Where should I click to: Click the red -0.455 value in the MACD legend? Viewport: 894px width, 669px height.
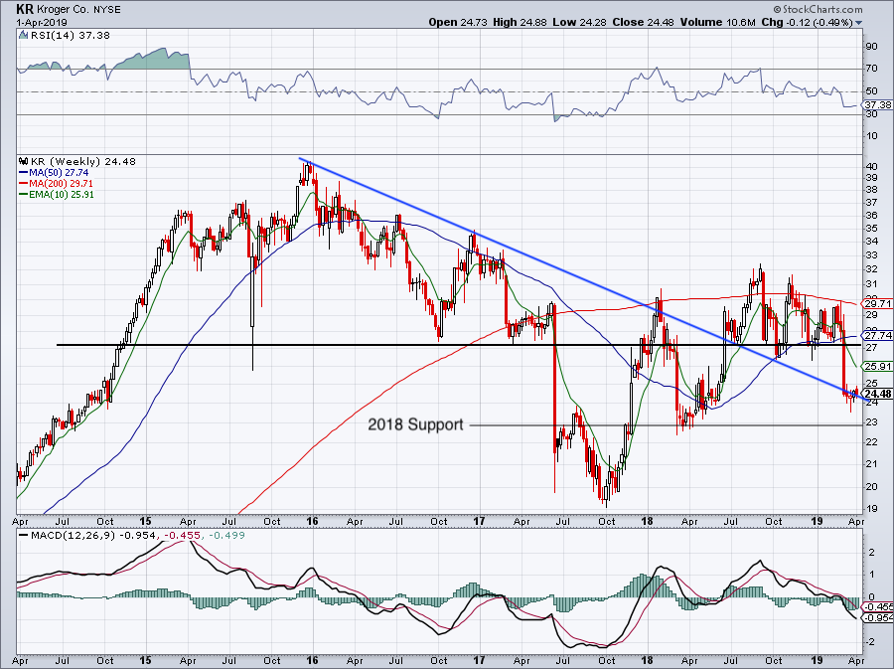pyautogui.click(x=184, y=536)
